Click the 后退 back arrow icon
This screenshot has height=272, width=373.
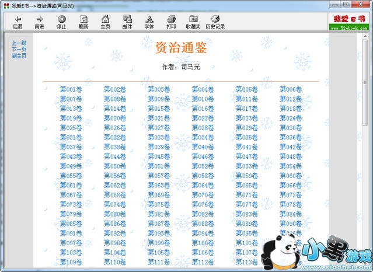point(18,19)
